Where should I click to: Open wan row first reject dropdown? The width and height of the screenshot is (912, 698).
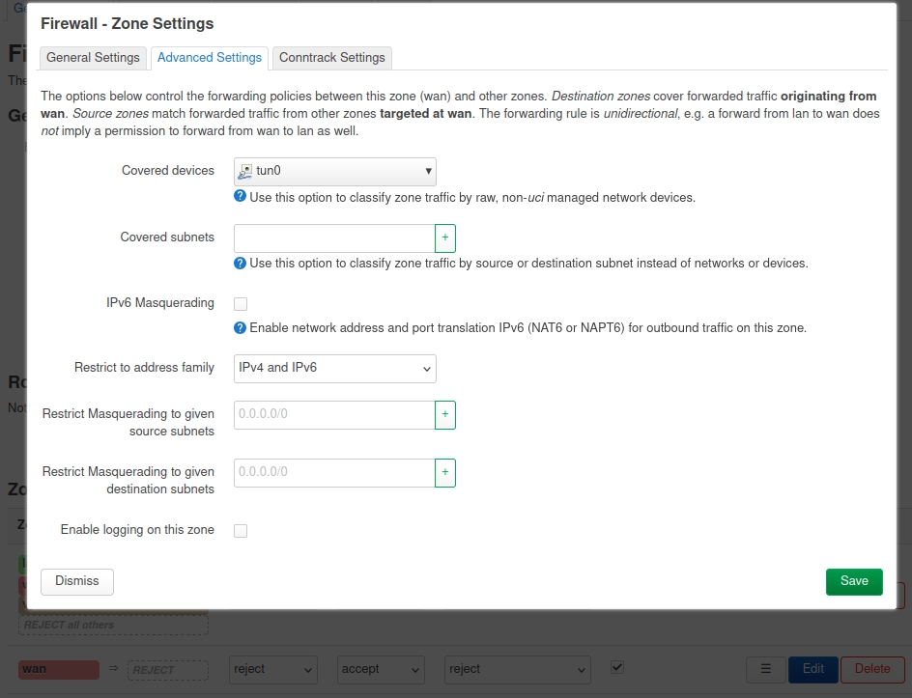(273, 670)
